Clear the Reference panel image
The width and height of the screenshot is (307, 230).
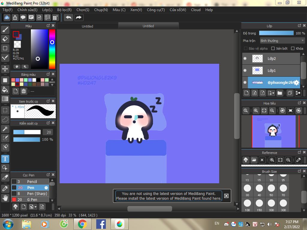point(262,160)
